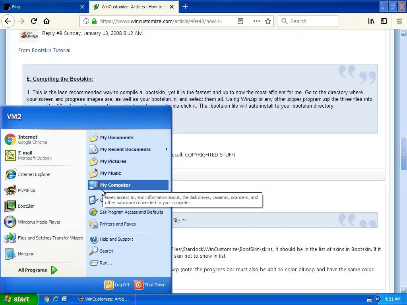Screen dimensions: 407x305
Task: Show hidden system tray icons
Action: 378,299
